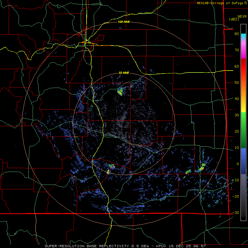This screenshot has height=248, width=248.
Task: Click the -20 dBZ scale value
Action: pos(236,196)
